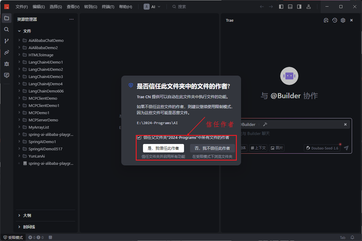Viewport: 362px width, 241px height.
Task: Click the Tab label in status bar
Action: click(x=343, y=237)
